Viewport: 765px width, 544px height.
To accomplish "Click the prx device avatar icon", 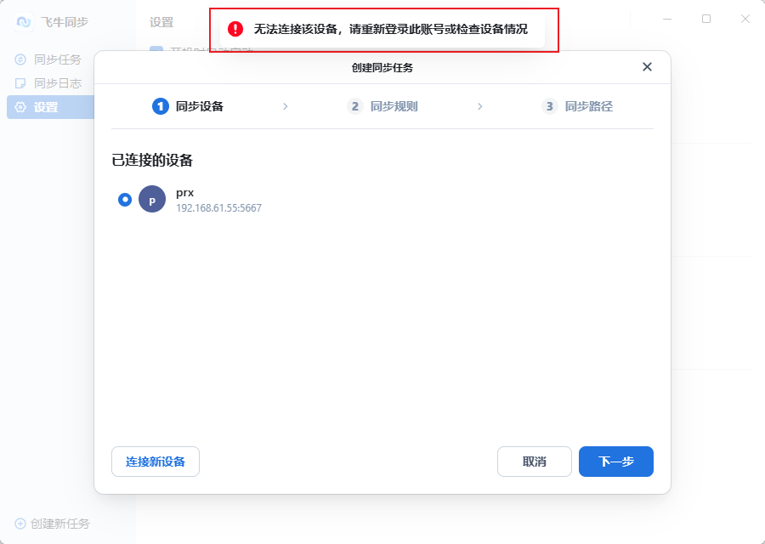I will (x=152, y=199).
